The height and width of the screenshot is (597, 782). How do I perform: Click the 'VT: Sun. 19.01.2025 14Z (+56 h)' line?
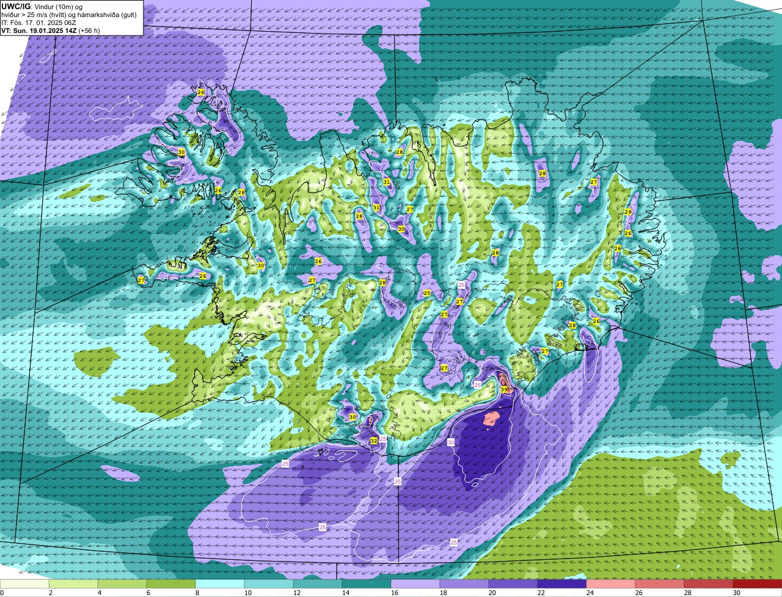point(51,31)
